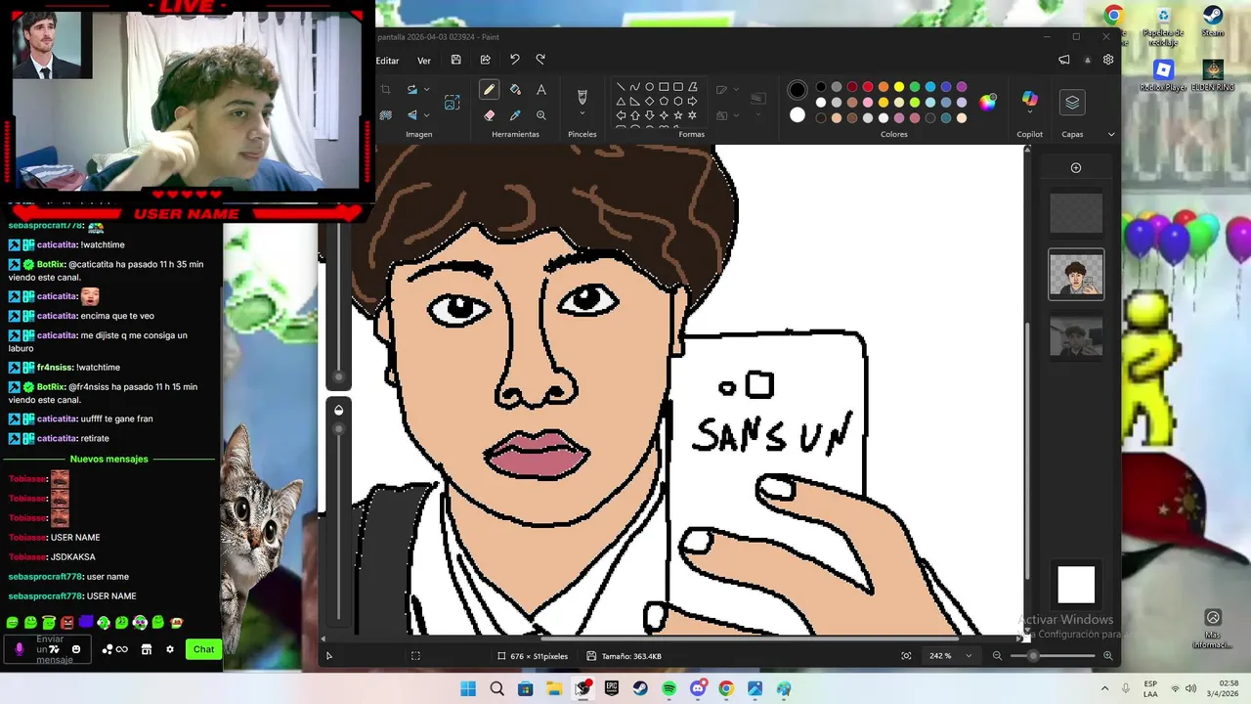Collapse the ribbon with the chevron
This screenshot has height=704, width=1251.
tap(1111, 134)
